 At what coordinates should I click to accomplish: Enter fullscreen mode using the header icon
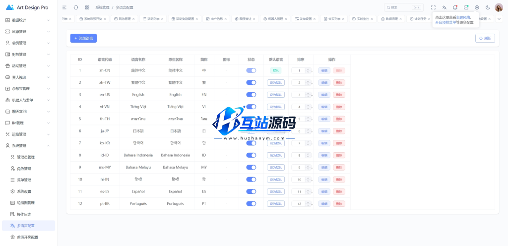433,7
